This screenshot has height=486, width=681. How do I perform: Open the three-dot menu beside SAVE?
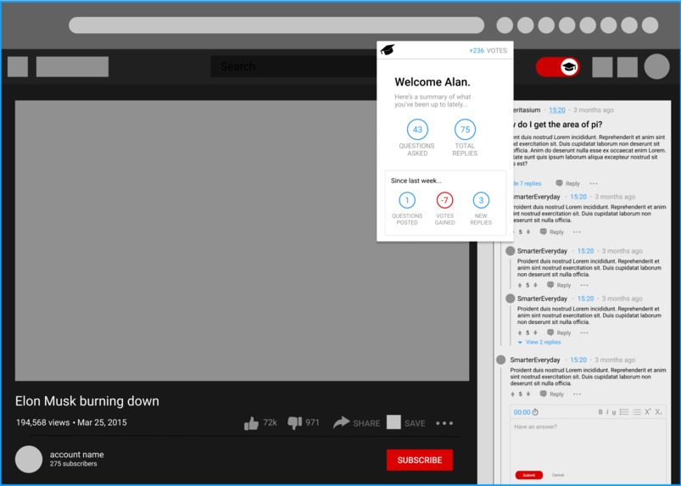[x=444, y=423]
